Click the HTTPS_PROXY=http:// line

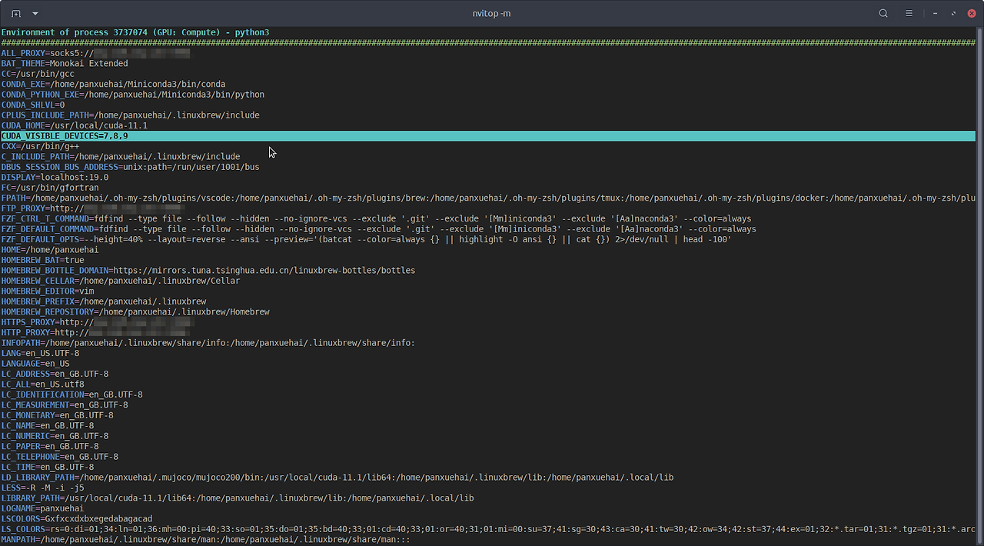click(98, 321)
